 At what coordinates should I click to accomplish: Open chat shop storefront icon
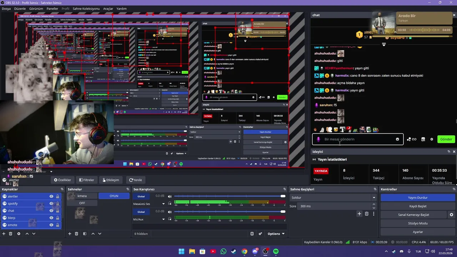click(x=423, y=139)
